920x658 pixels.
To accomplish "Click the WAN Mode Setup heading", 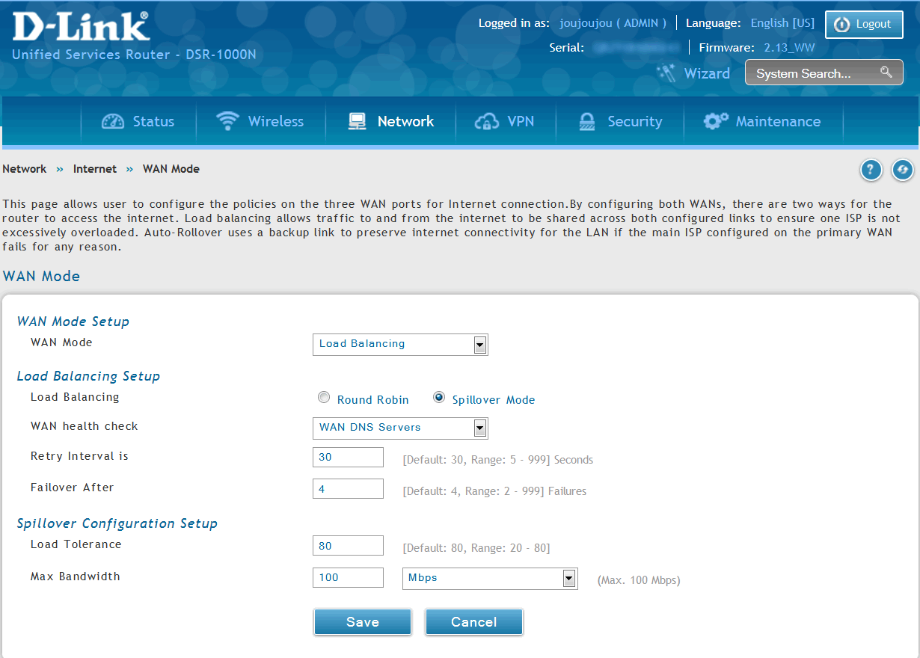I will tap(73, 322).
